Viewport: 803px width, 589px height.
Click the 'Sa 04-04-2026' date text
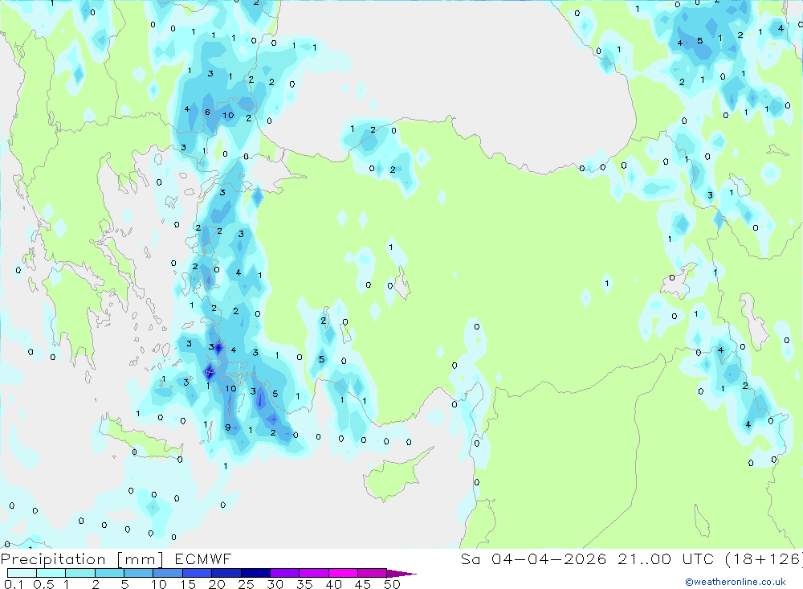(534, 558)
